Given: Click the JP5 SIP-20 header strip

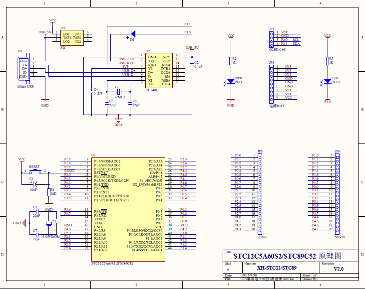Looking at the screenshot, I should [x=260, y=194].
